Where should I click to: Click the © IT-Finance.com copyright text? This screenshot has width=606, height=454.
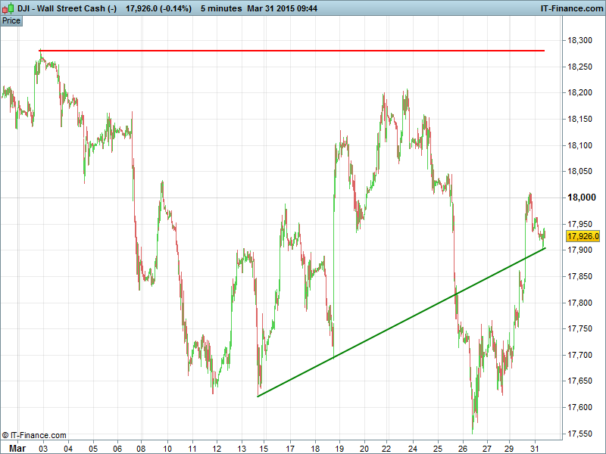point(35,435)
